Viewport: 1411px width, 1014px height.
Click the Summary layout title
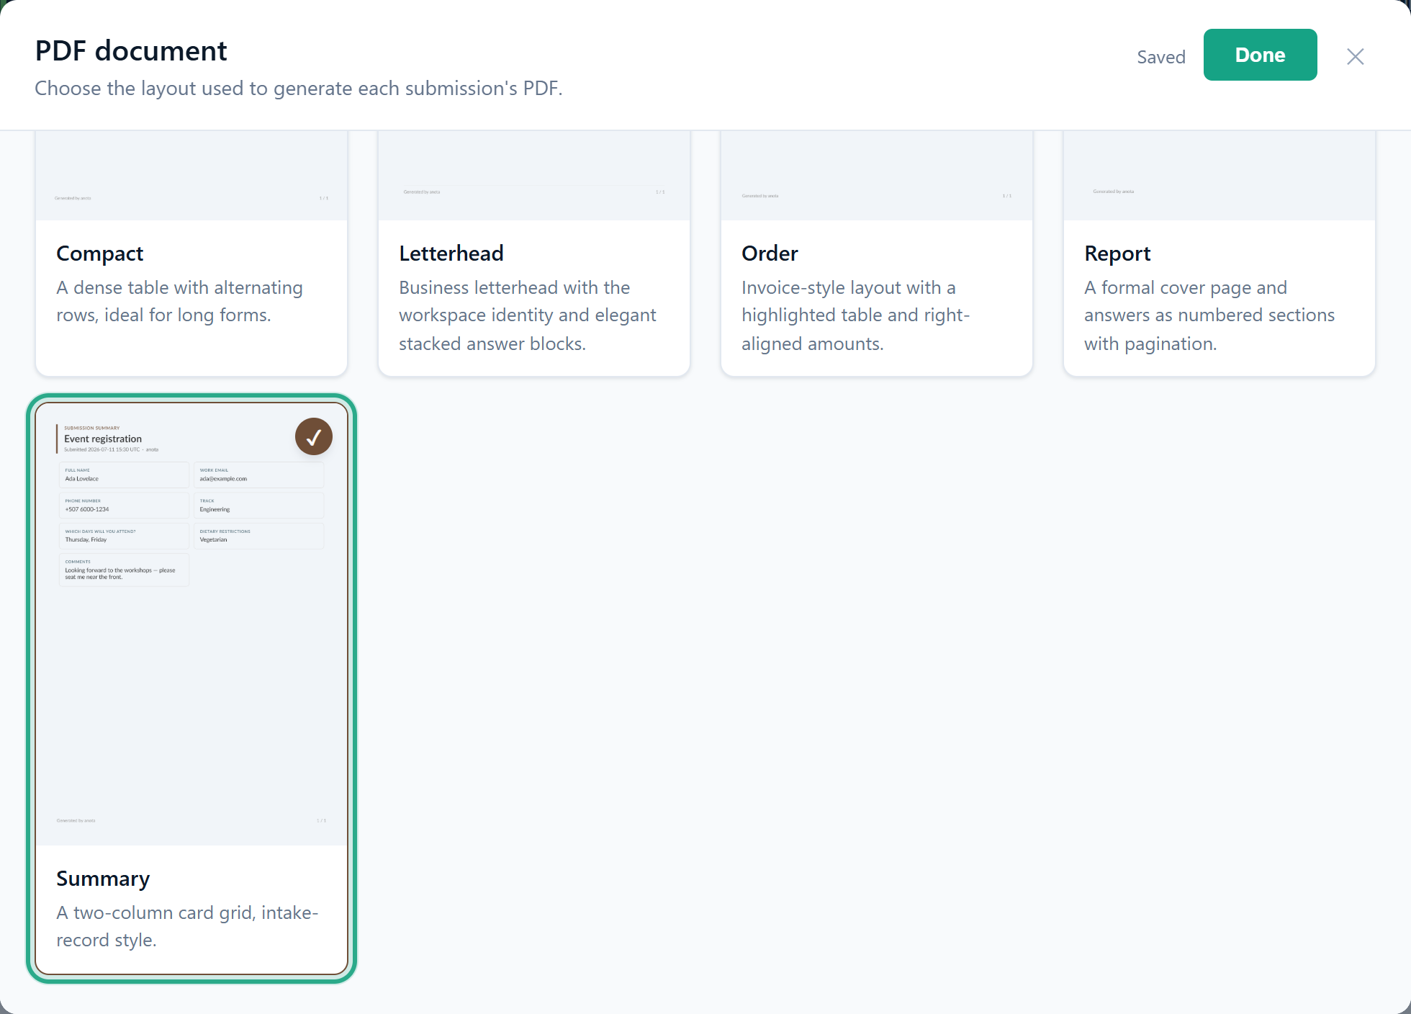(103, 879)
